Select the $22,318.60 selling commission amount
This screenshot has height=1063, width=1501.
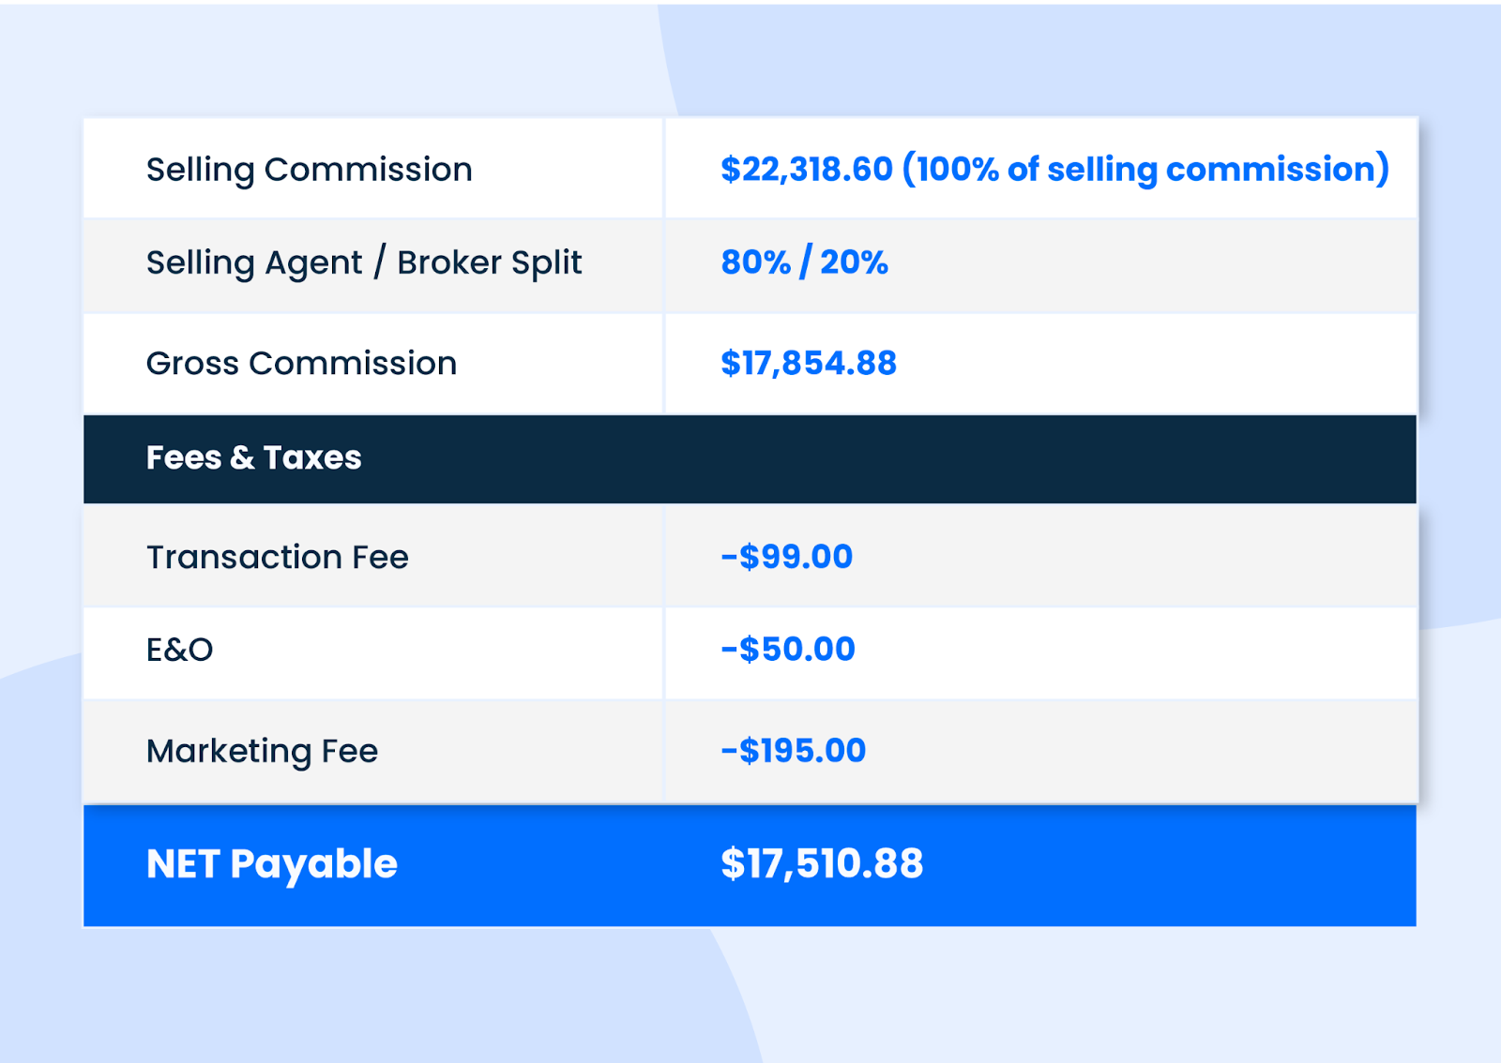tap(806, 170)
